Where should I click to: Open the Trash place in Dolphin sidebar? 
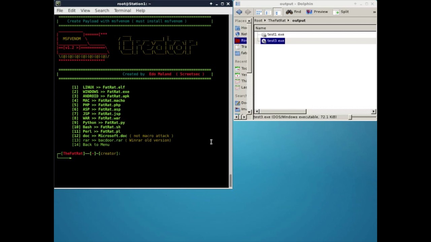click(241, 47)
